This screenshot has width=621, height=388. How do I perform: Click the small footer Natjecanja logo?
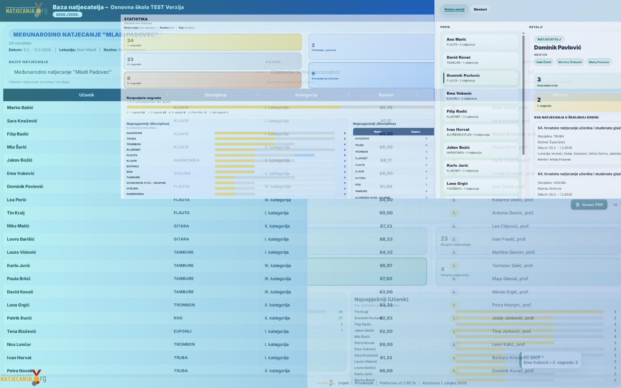click(325, 383)
